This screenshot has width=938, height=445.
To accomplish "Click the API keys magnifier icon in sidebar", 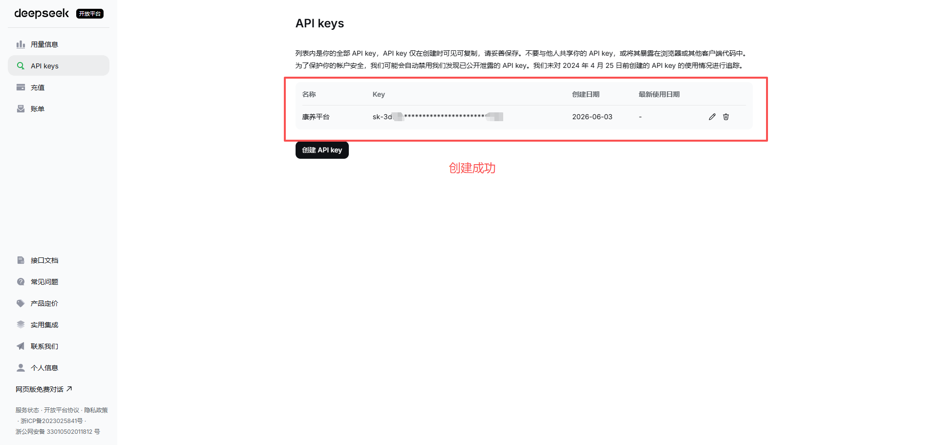I will pos(21,66).
